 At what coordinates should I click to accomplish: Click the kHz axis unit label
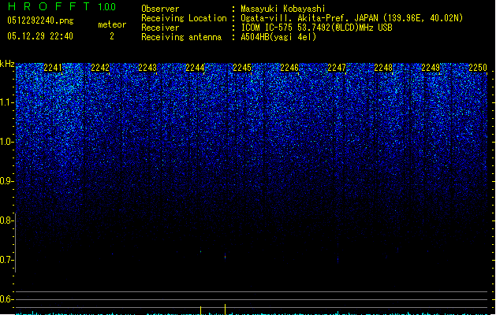(x=7, y=64)
